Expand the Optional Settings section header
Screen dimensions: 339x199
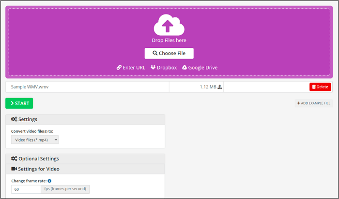coord(85,158)
